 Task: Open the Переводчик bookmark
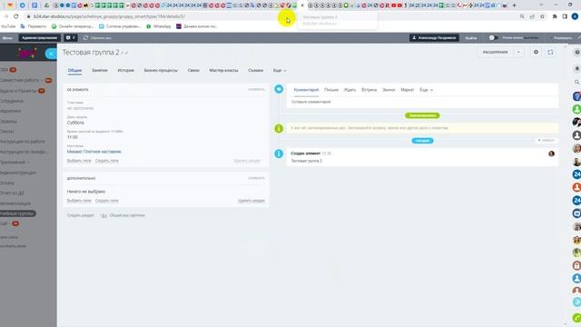34,26
